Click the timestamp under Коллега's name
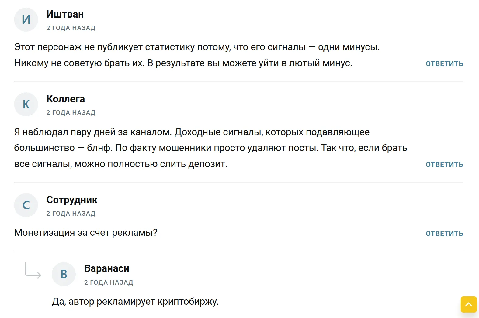Image resolution: width=479 pixels, height=318 pixels. pos(71,113)
